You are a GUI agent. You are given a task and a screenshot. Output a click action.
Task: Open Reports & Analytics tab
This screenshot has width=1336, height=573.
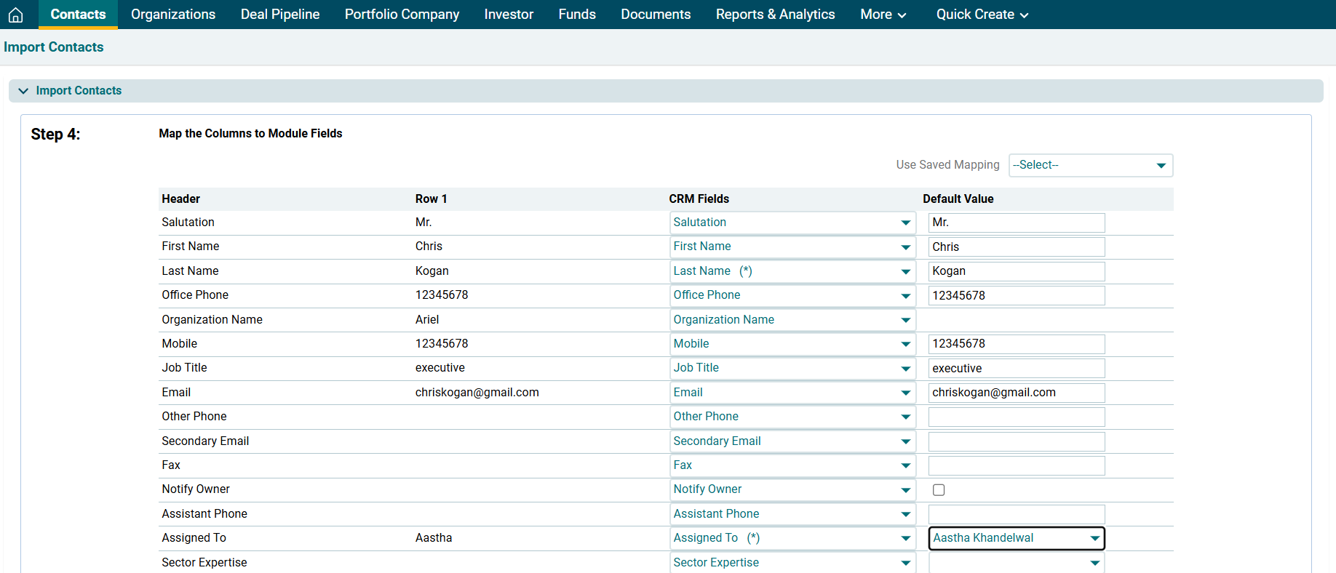point(775,15)
